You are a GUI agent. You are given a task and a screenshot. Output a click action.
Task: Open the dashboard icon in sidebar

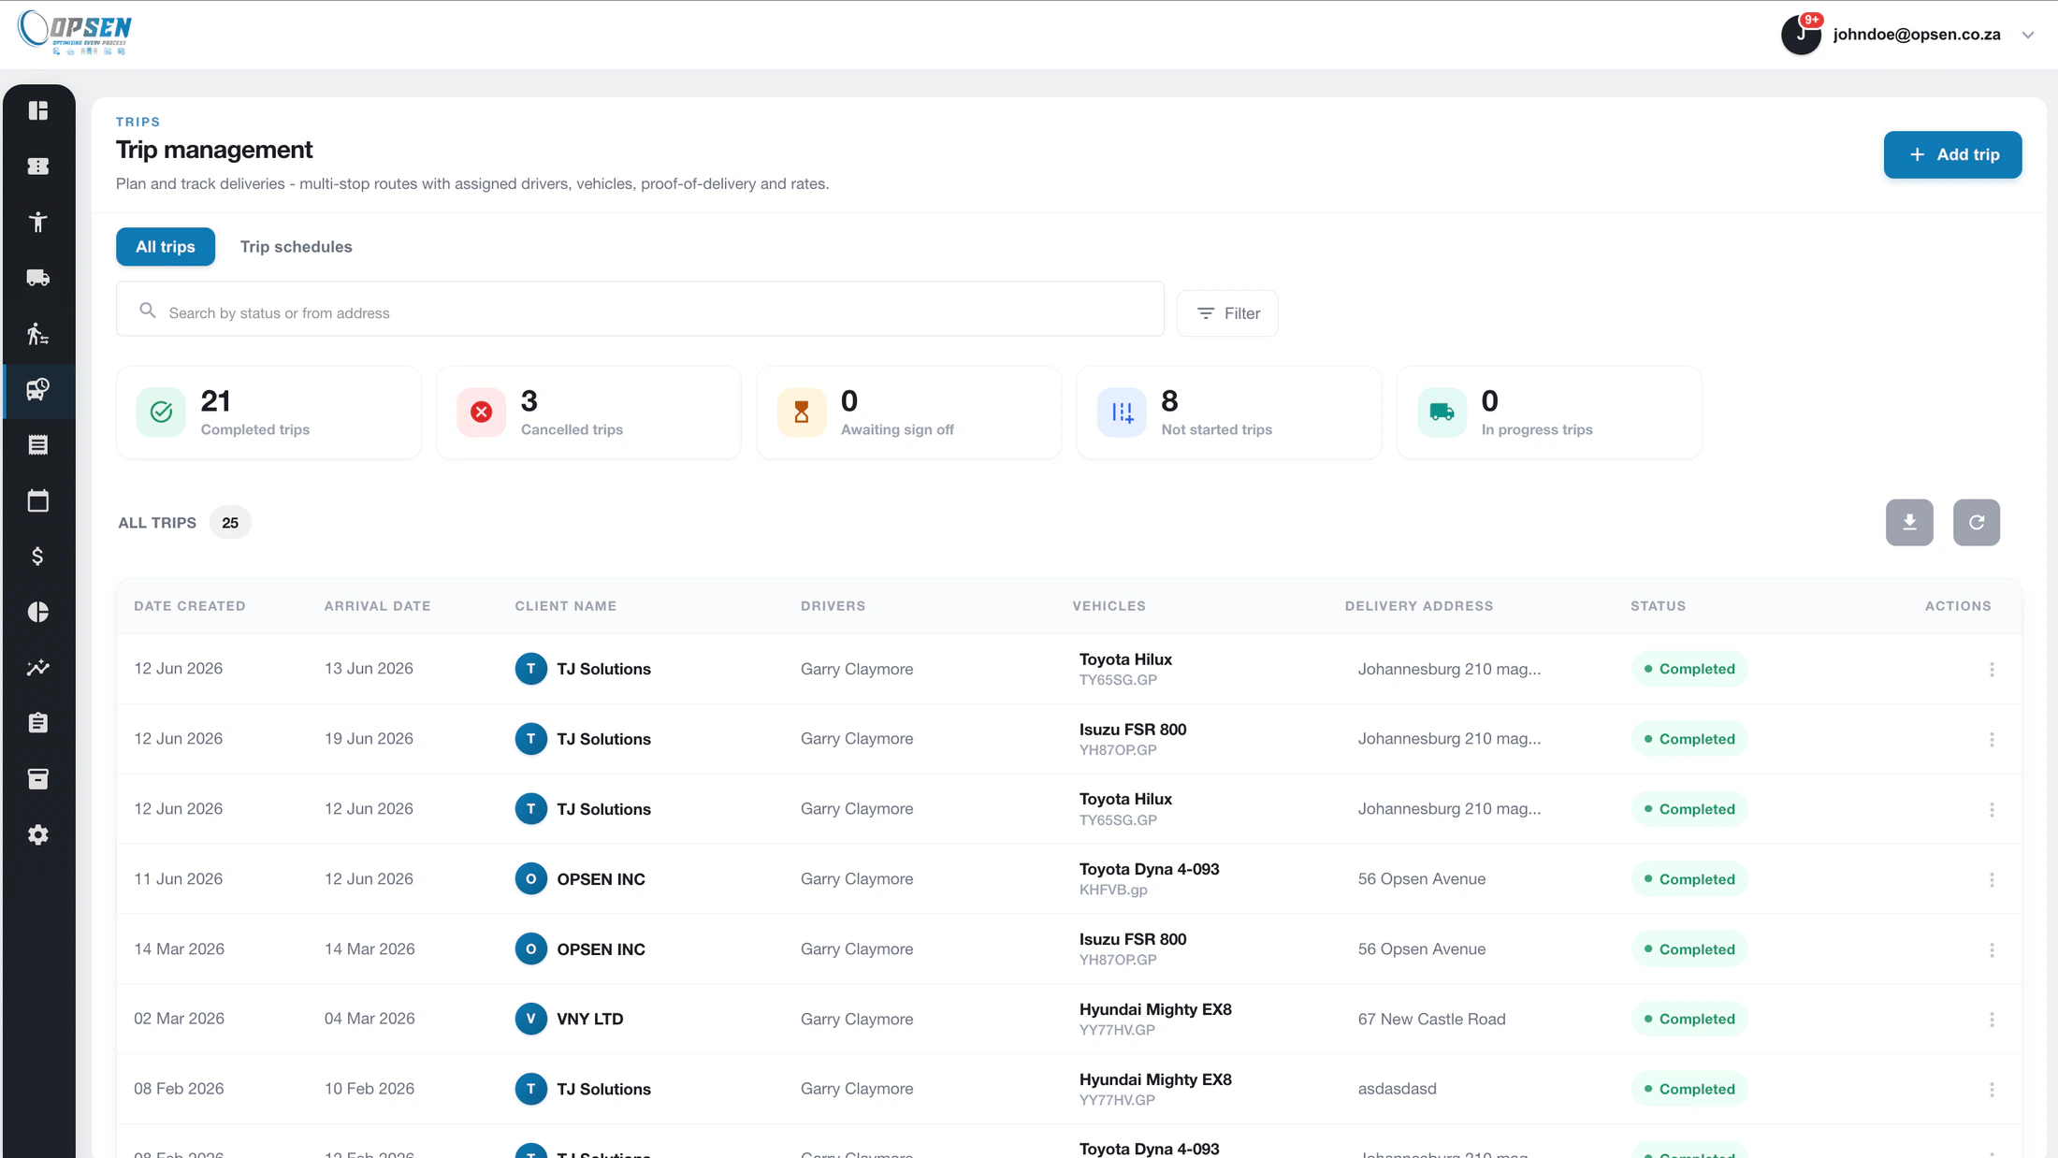tap(38, 110)
